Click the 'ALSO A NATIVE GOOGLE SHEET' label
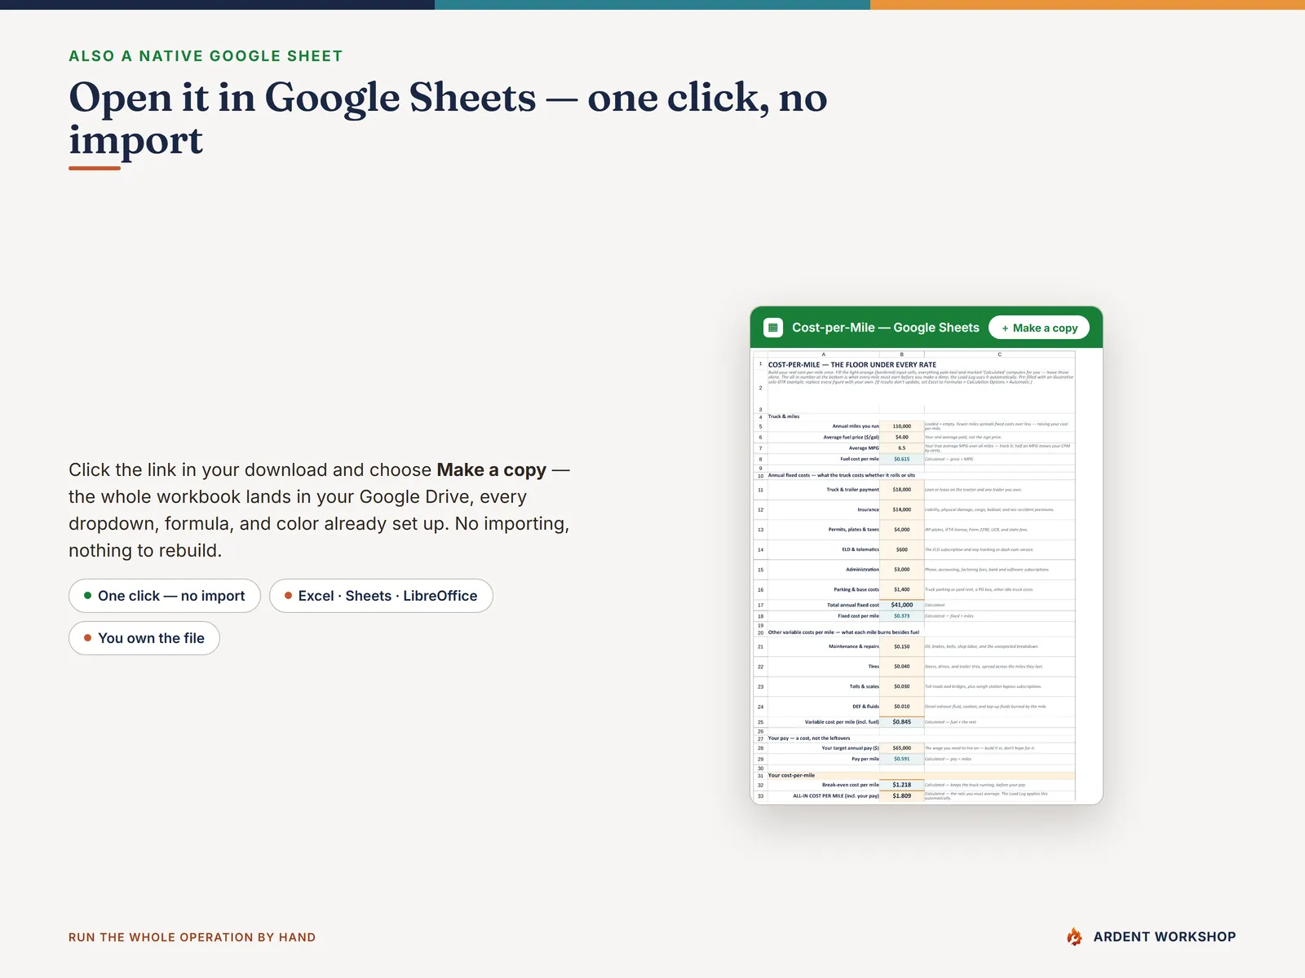Screen dimensions: 1305x978 [x=206, y=56]
